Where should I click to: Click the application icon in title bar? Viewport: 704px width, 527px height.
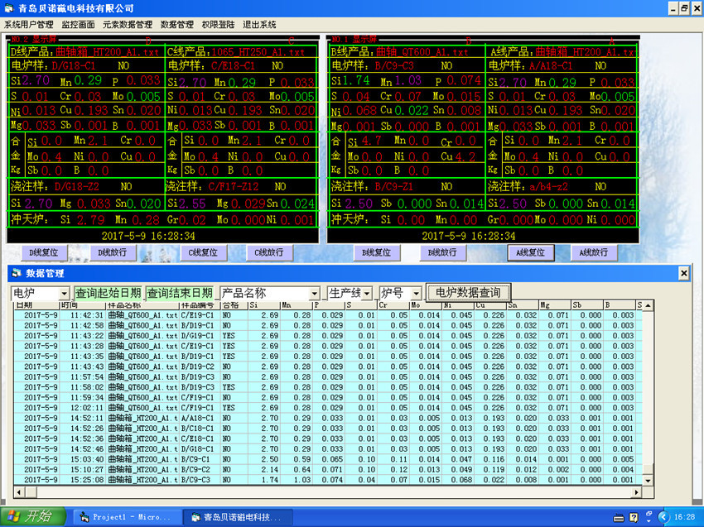(9, 8)
